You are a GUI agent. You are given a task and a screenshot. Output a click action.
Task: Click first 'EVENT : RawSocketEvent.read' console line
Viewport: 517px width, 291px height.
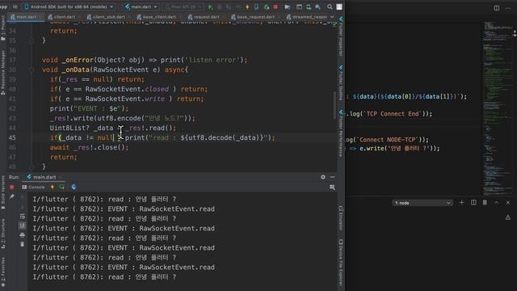pos(124,209)
